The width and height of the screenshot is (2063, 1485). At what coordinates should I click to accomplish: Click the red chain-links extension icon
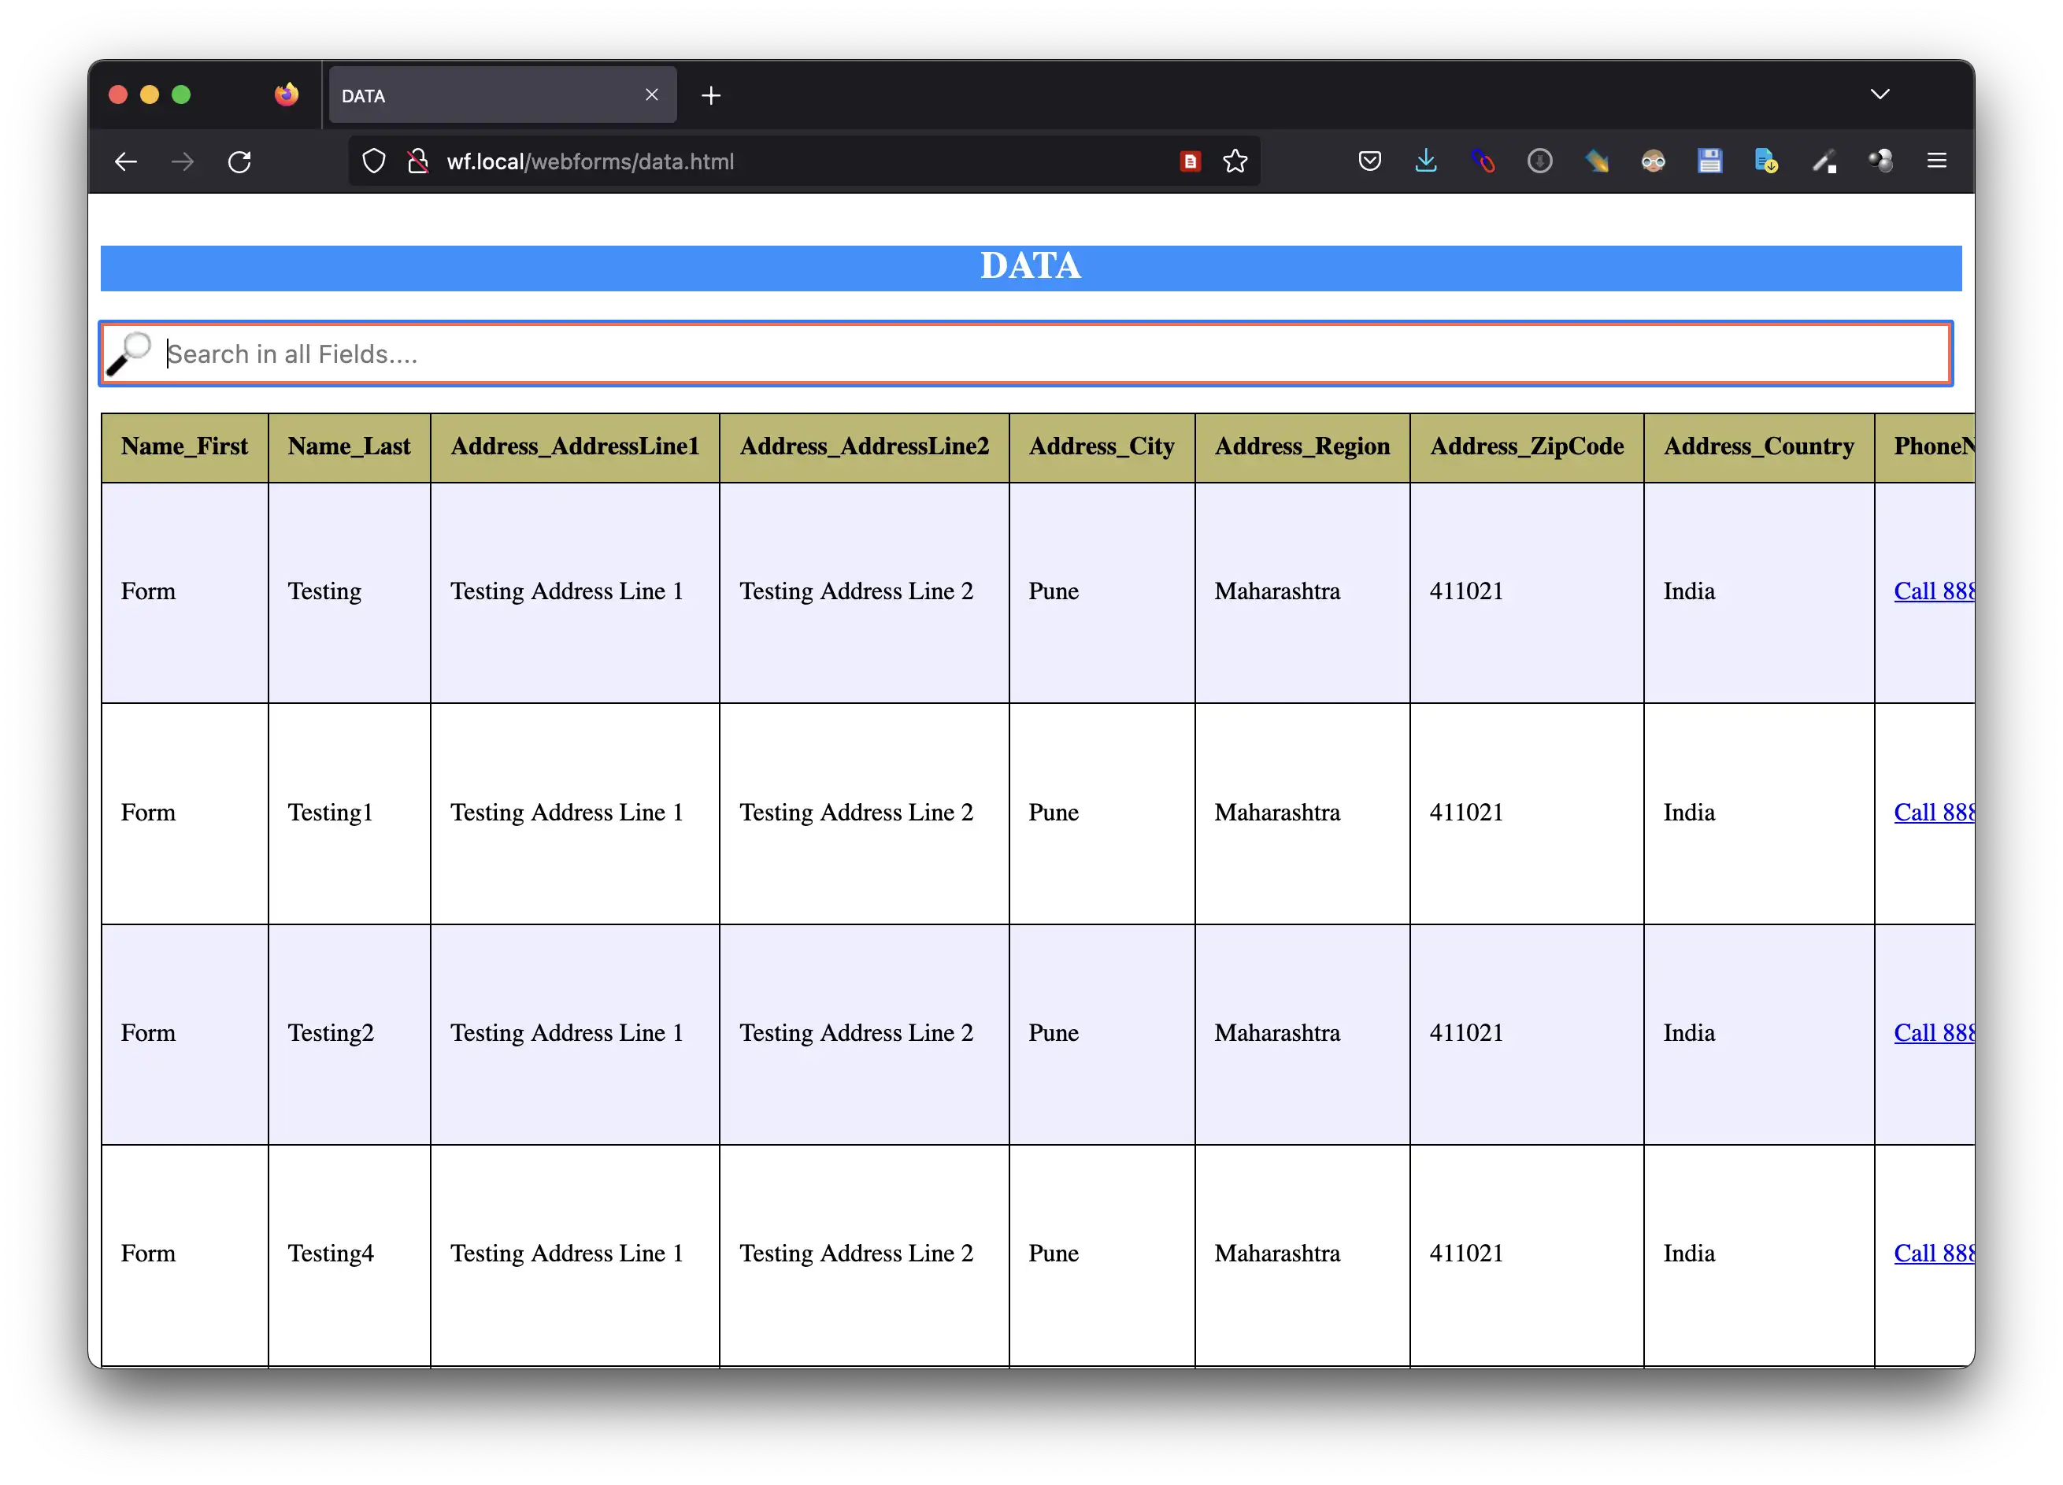click(x=1483, y=161)
